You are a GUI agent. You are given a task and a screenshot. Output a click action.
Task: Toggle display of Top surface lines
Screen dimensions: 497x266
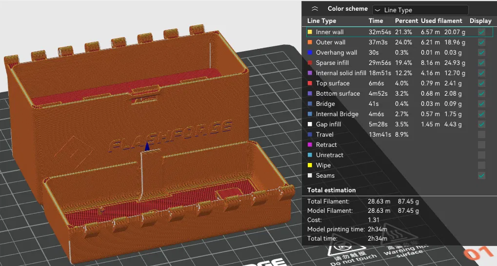481,83
